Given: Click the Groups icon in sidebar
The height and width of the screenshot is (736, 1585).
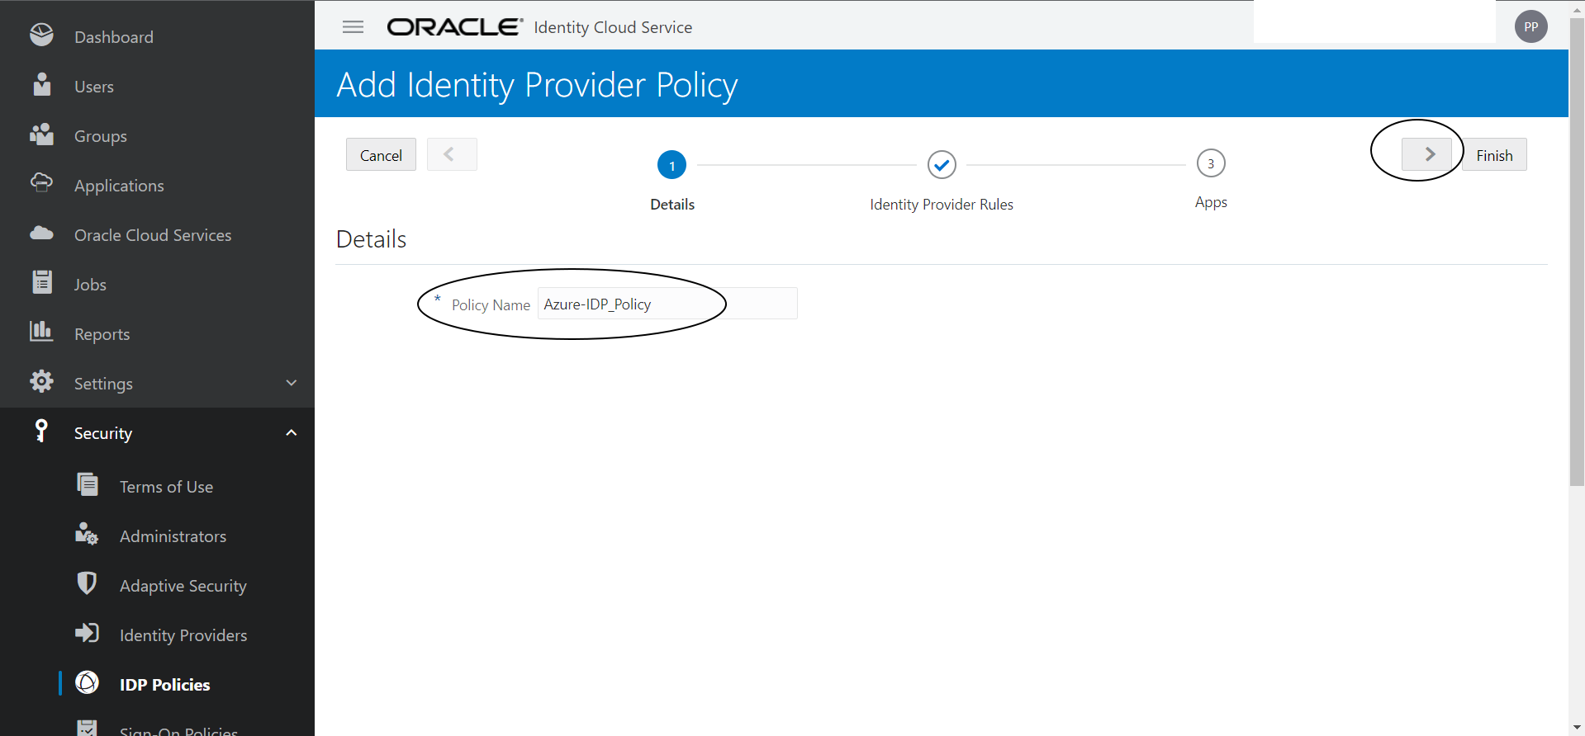Looking at the screenshot, I should coord(41,134).
